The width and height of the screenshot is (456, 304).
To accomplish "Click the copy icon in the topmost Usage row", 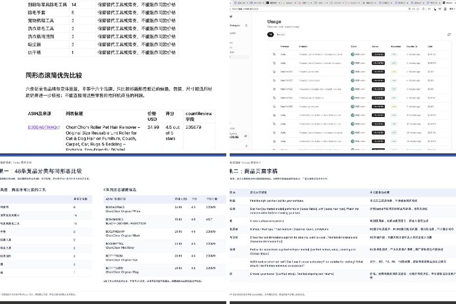I will click(x=274, y=54).
